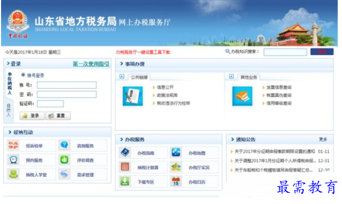
Task: Click the 纳税计算器 calculator icon
Action: coord(125,167)
